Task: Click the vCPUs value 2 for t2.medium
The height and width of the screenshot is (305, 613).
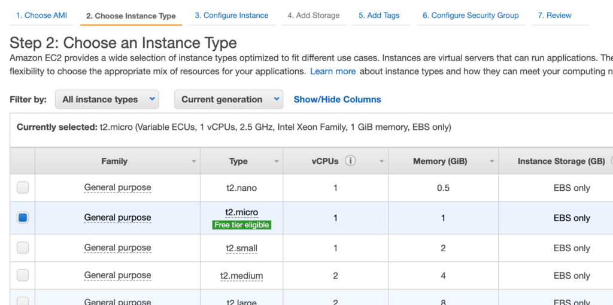Action: 335,276
